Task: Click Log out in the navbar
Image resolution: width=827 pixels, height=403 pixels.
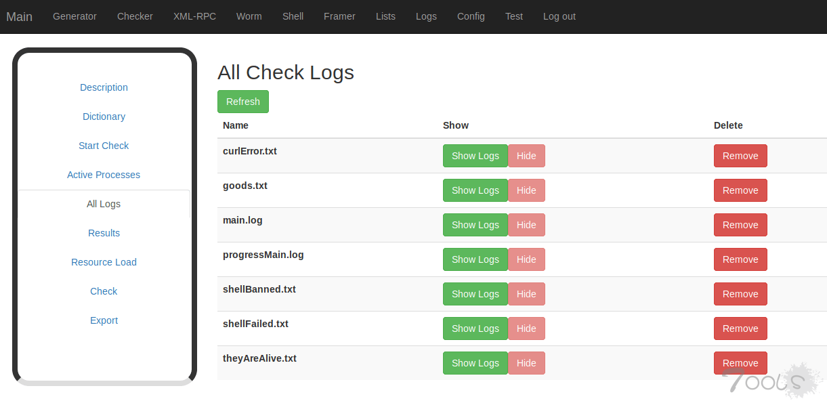Action: (559, 16)
